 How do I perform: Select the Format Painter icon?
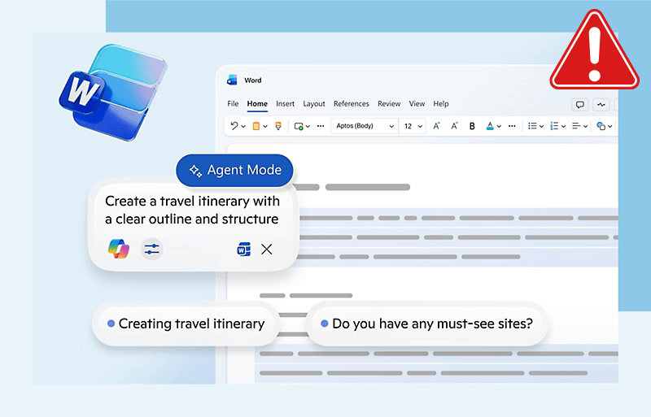coord(278,126)
